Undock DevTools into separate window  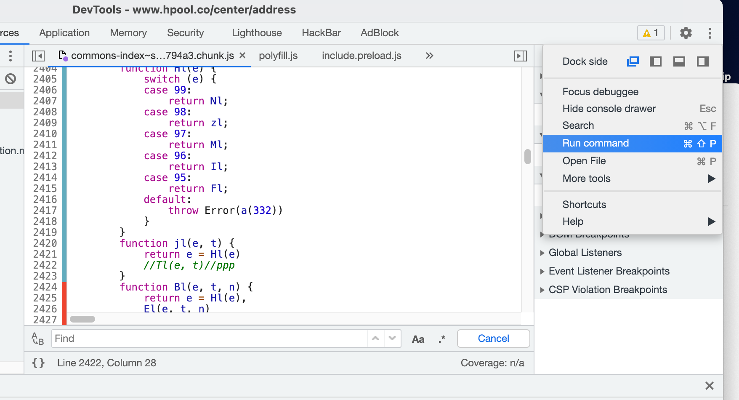point(633,61)
